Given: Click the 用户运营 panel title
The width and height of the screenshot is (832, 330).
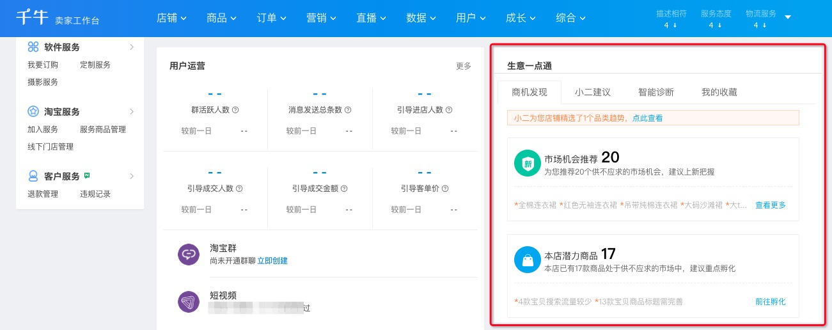Looking at the screenshot, I should point(187,65).
